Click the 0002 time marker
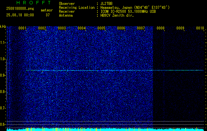The width and height of the screenshot is (207, 131). tap(42, 28)
